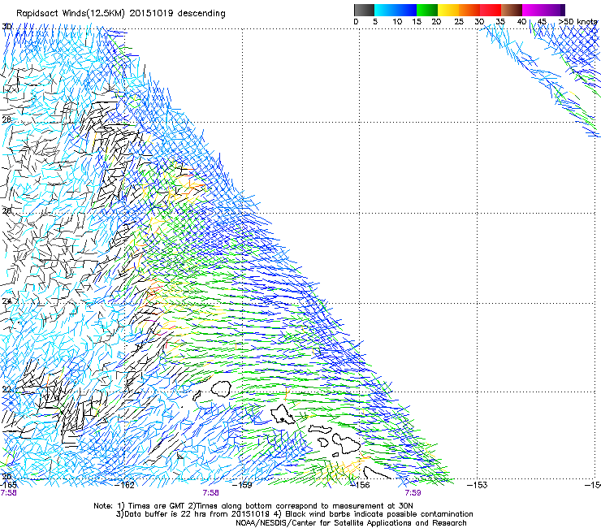The width and height of the screenshot is (601, 528).
Task: Click the magenta-purple 40-50 knots legend segment
Action: click(x=543, y=10)
